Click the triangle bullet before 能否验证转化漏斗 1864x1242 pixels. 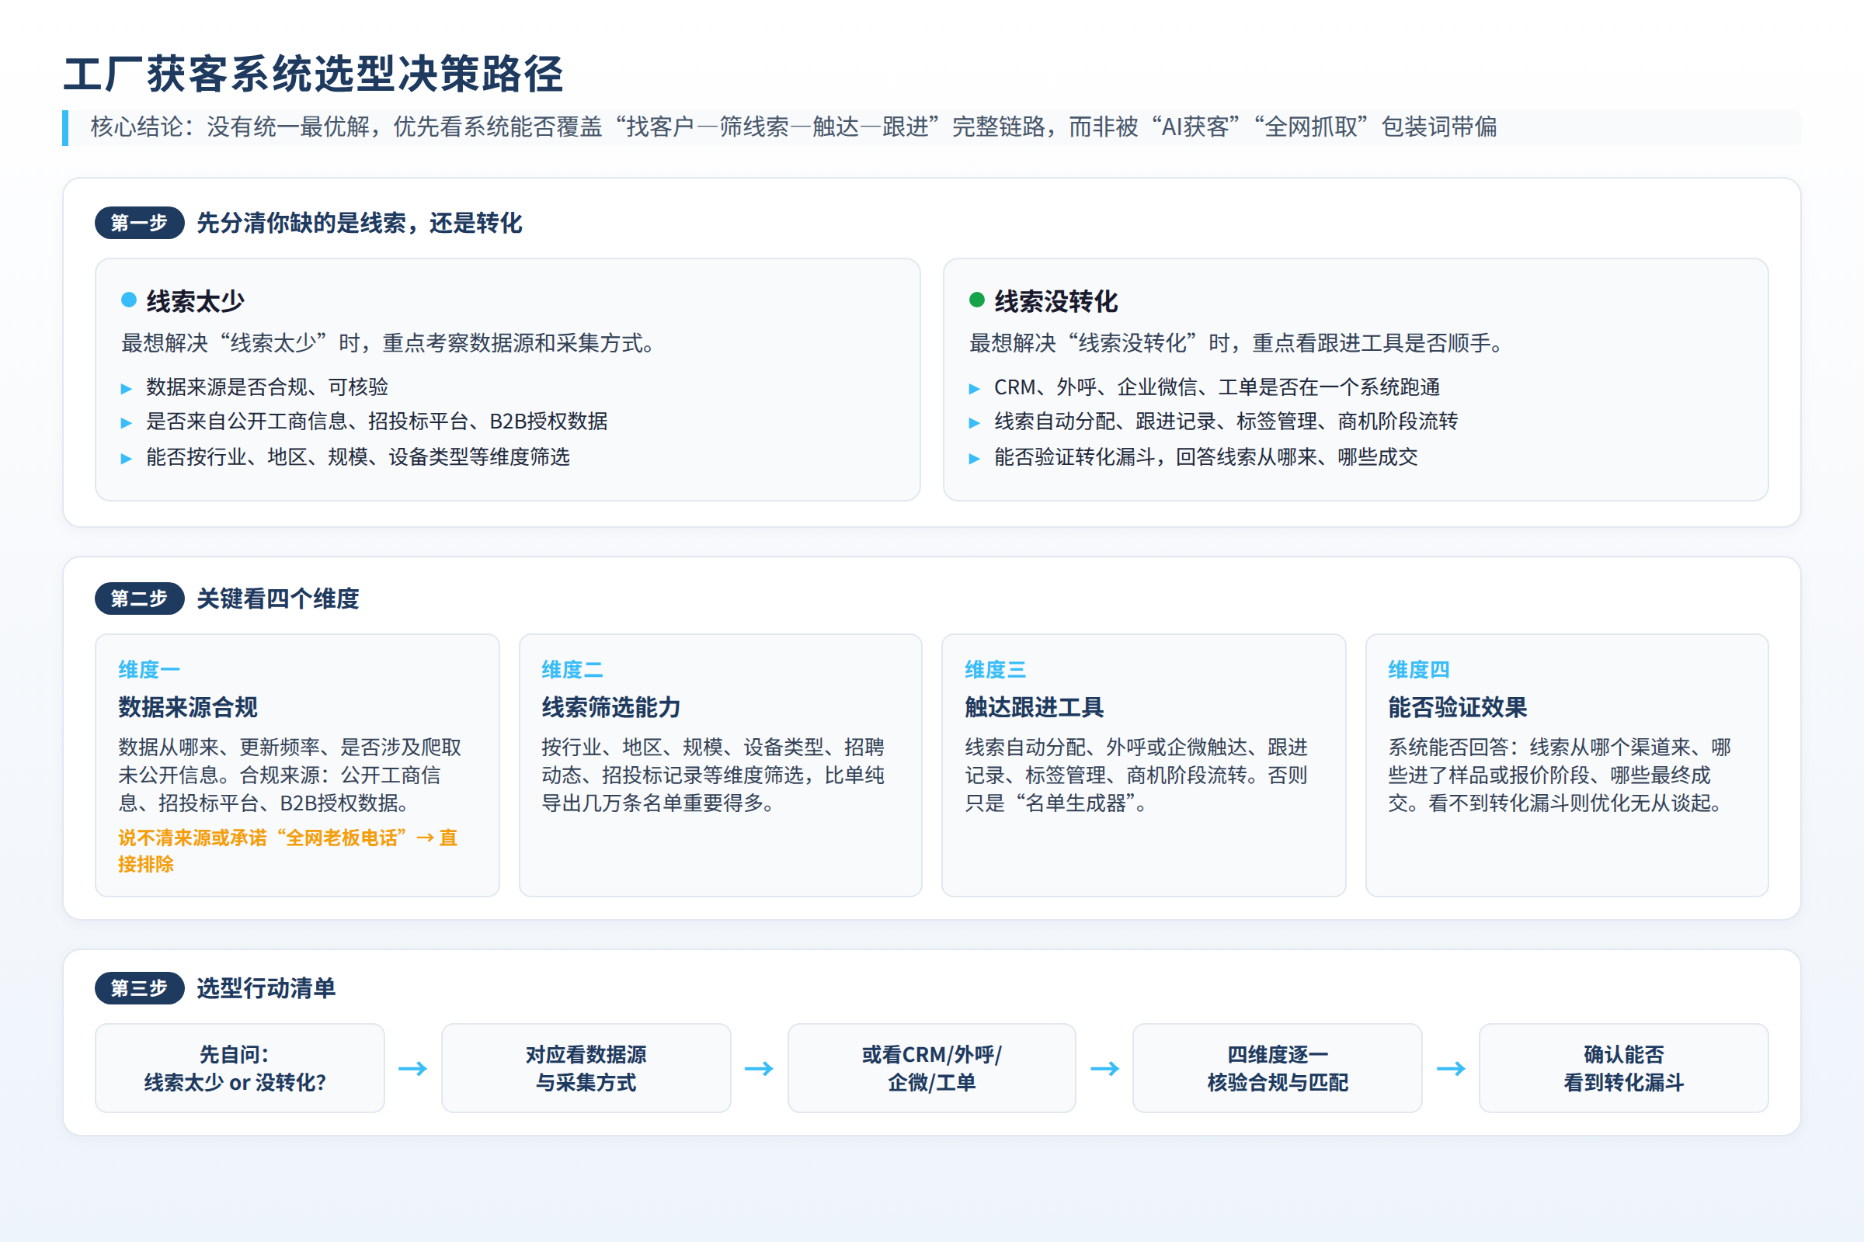click(974, 458)
